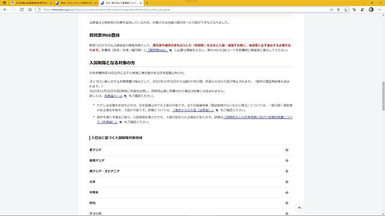Click the 欧州 row label
The height and width of the screenshot is (216, 385).
[92, 203]
